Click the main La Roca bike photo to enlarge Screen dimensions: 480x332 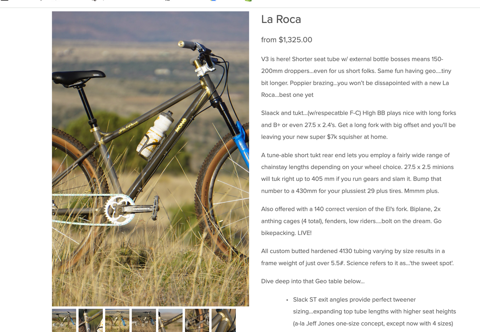pyautogui.click(x=150, y=159)
